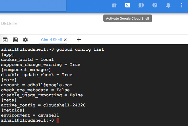The image size is (188, 126).
Task: Activate Google Cloud Shell icon
Action: [x=128, y=5]
